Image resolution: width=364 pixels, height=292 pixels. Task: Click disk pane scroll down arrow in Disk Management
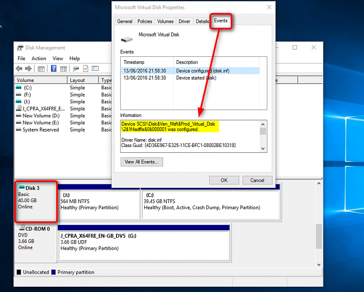(319, 265)
